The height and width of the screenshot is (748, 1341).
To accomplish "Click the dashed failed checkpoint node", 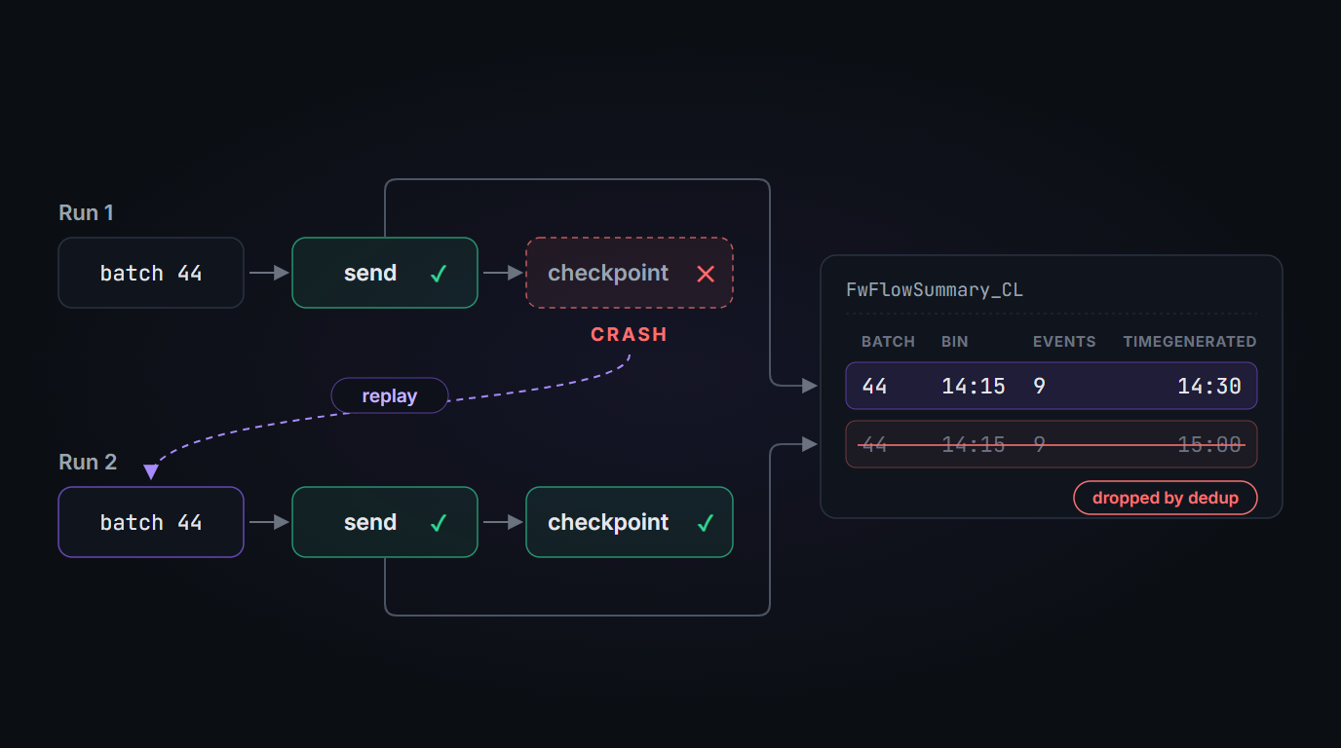I will coord(630,273).
